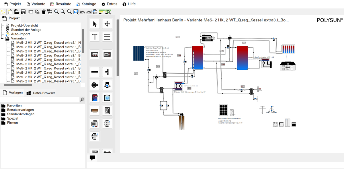Click the checkmark magnifier validation icon
This screenshot has height=169, width=344.
108,12
